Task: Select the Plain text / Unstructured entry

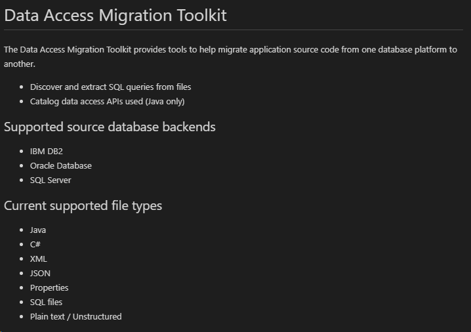Action: coord(75,316)
